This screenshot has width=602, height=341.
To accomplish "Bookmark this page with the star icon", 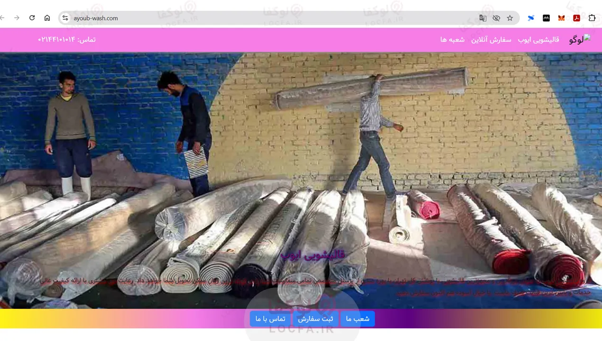I will (x=510, y=18).
